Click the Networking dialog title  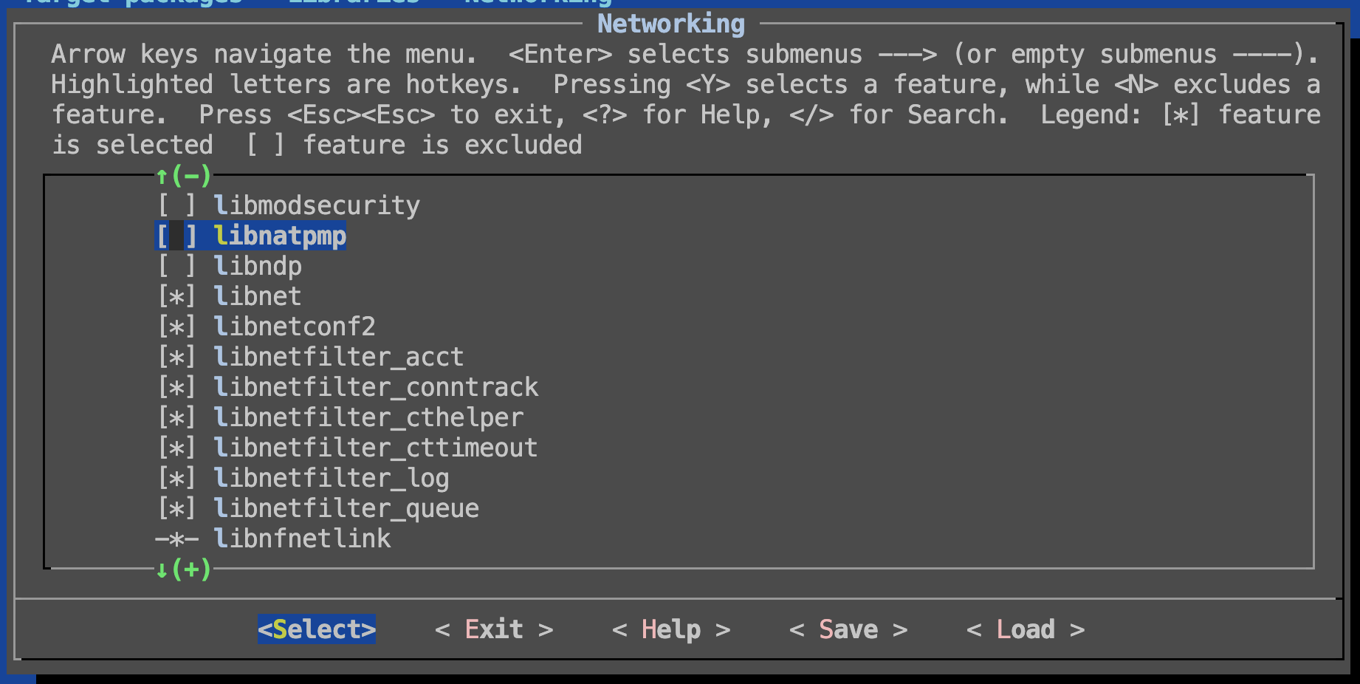click(x=670, y=24)
